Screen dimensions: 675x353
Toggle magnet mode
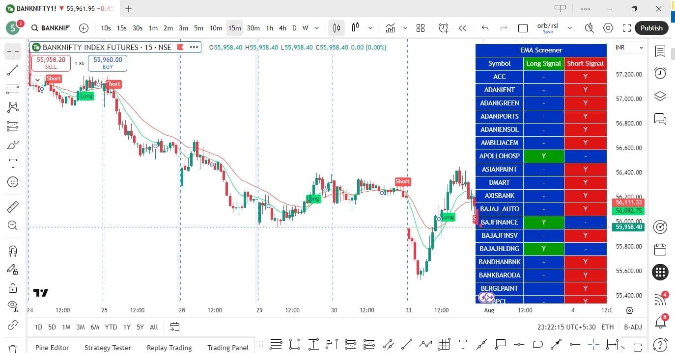pos(13,251)
